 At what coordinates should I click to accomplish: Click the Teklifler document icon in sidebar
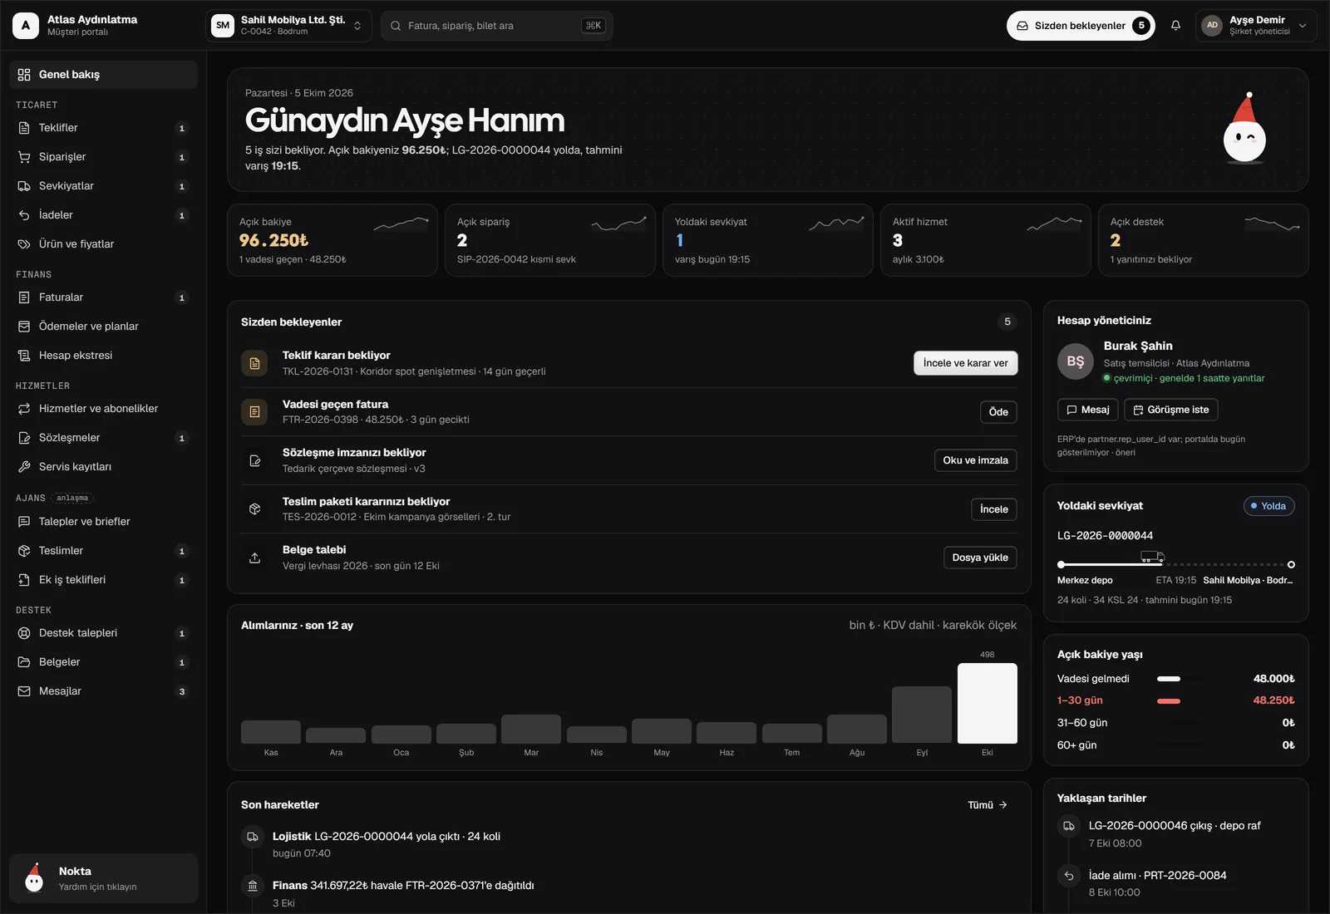[24, 128]
